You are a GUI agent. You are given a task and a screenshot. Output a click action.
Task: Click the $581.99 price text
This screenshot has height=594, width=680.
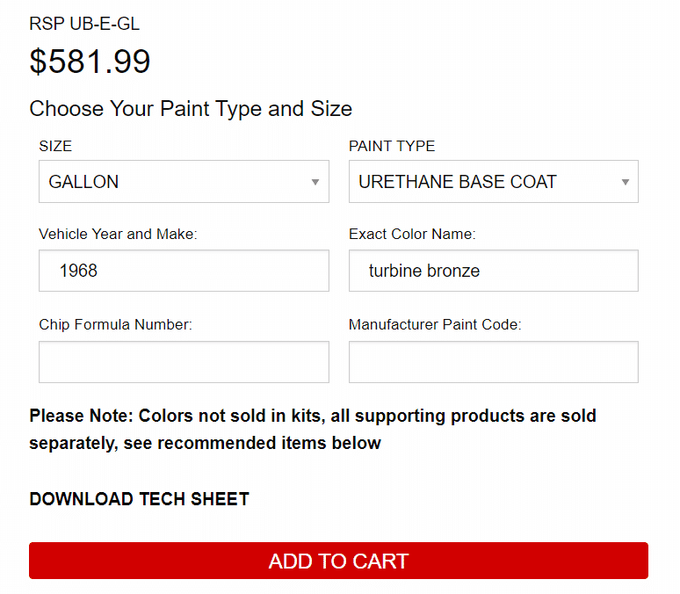(x=90, y=62)
